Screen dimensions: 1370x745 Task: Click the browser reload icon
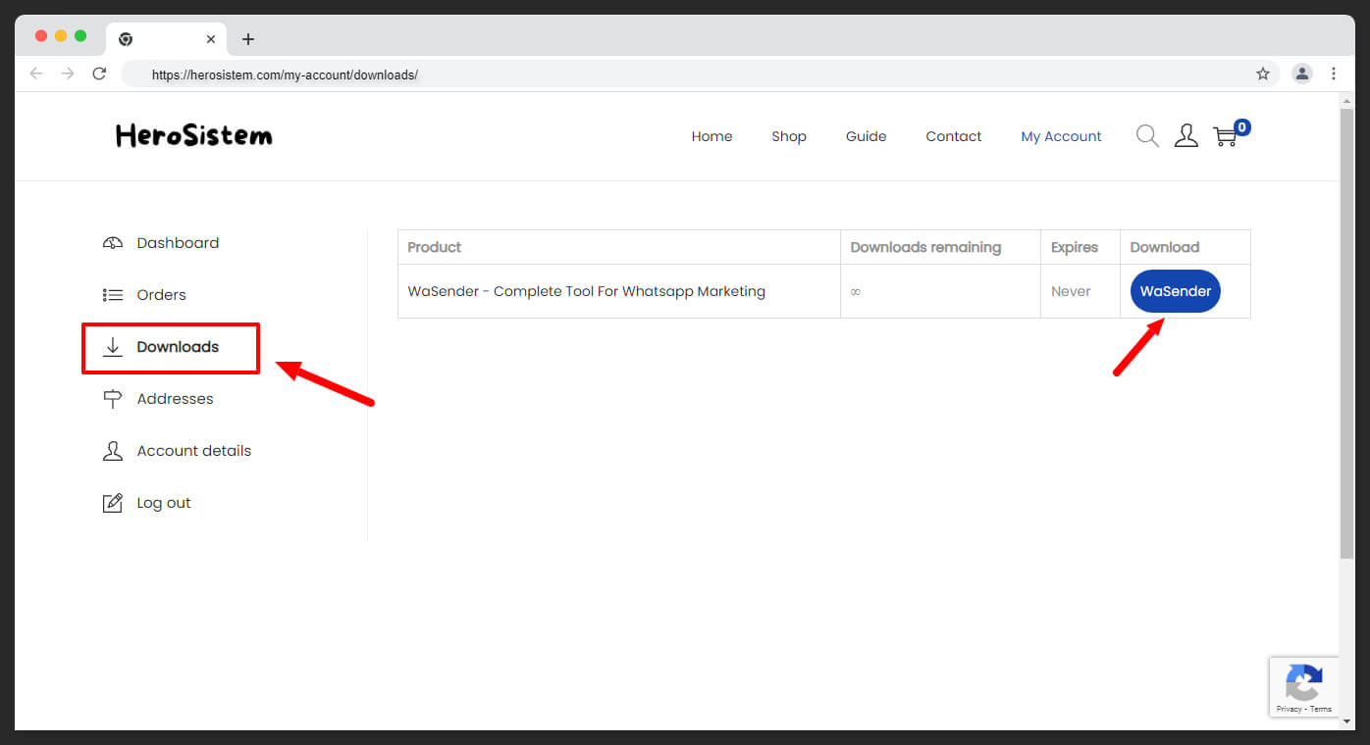coord(99,74)
